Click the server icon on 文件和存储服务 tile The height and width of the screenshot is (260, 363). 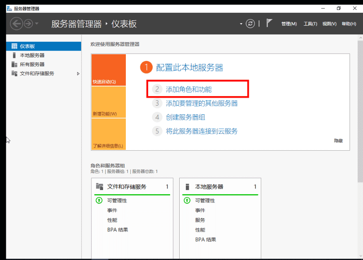(x=100, y=186)
